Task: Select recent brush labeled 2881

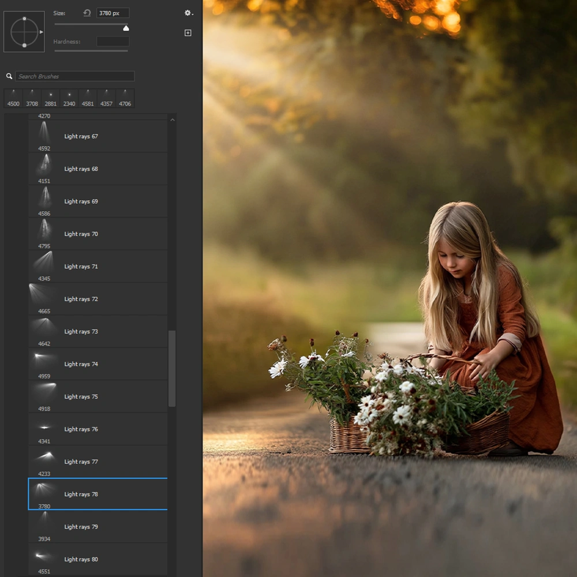Action: point(51,98)
